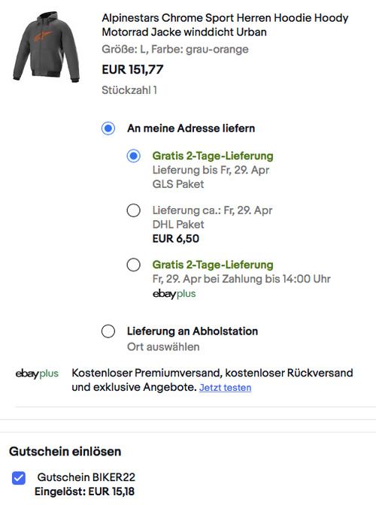Click the EUR 6,50 DHL shipping price

click(x=176, y=239)
